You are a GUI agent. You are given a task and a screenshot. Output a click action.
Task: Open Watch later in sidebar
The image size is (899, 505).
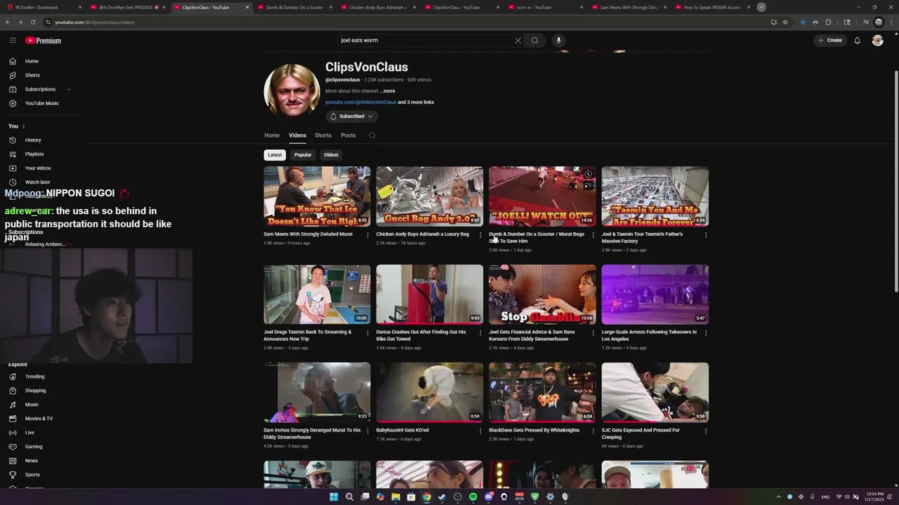click(39, 182)
